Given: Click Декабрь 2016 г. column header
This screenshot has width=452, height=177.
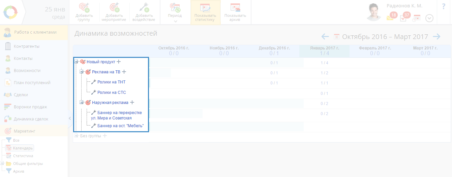Looking at the screenshot, I should [274, 51].
